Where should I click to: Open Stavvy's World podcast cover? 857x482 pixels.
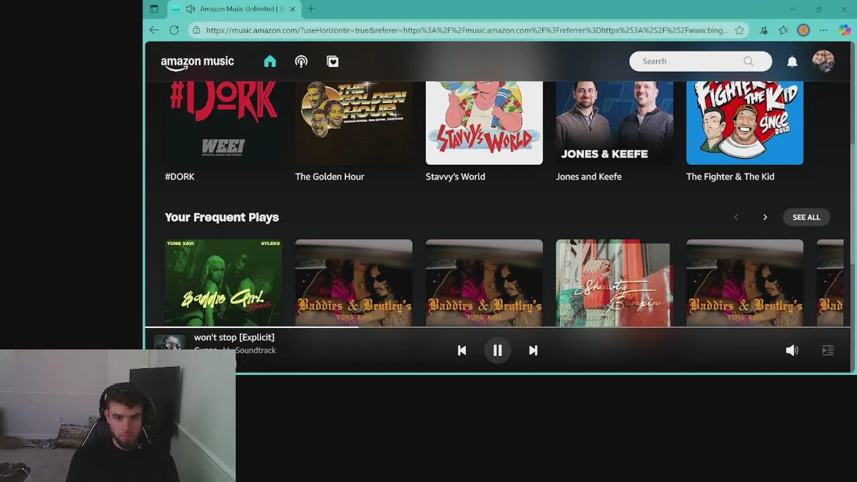[484, 123]
